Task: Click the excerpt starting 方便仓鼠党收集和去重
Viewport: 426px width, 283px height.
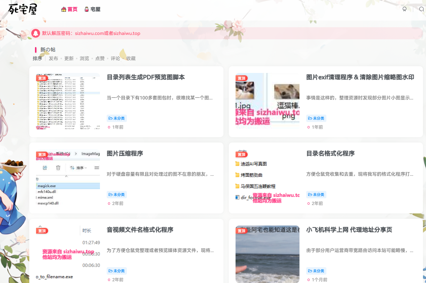Action: [x=360, y=174]
